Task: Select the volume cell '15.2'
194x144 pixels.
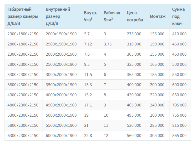Action: pos(91,95)
